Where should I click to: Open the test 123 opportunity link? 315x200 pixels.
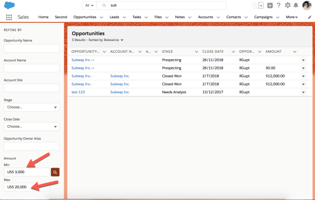click(x=78, y=92)
